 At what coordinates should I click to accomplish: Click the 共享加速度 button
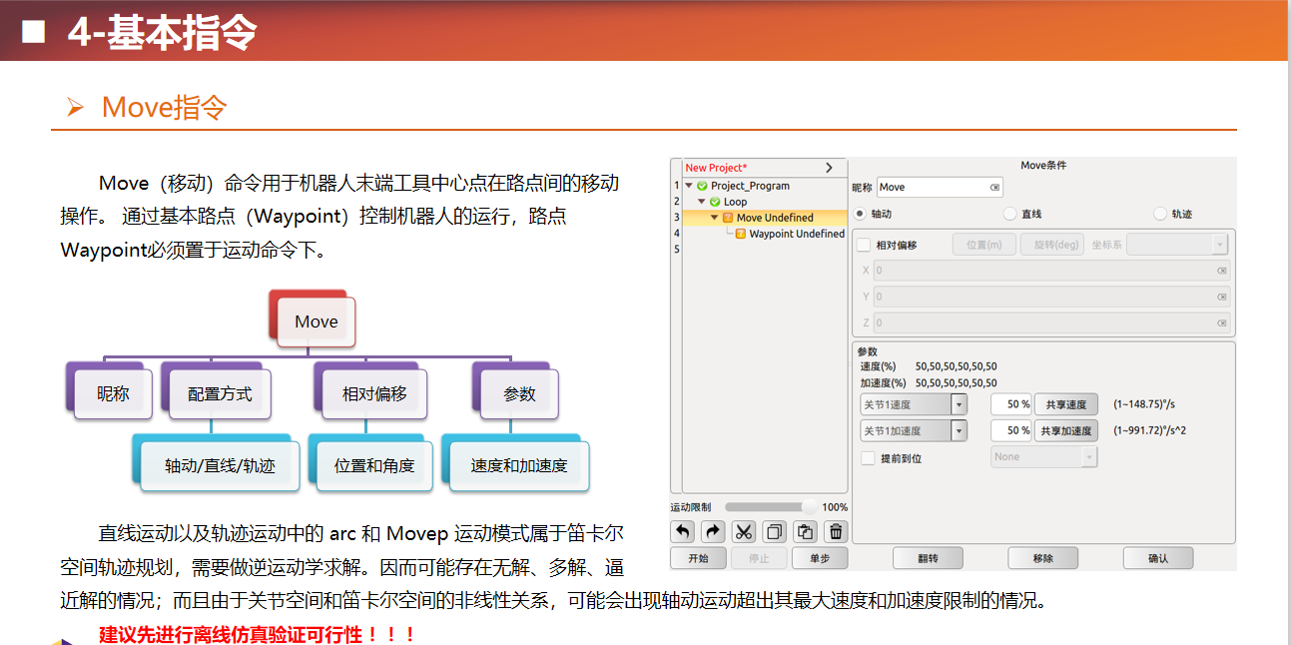pyautogui.click(x=1065, y=430)
